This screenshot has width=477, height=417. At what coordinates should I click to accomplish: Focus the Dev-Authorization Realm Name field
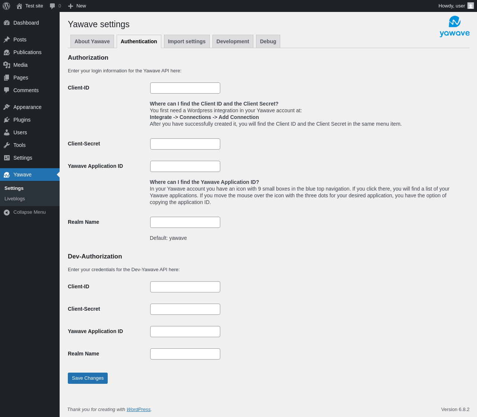(x=185, y=354)
